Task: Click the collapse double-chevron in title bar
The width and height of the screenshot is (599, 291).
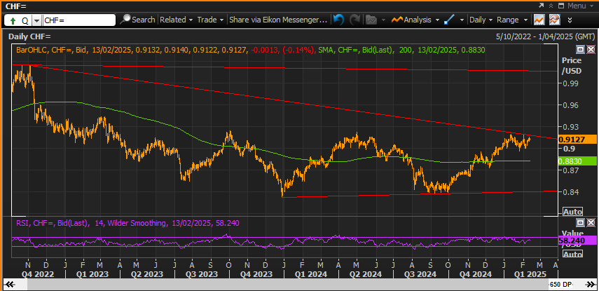Action: (x=551, y=6)
